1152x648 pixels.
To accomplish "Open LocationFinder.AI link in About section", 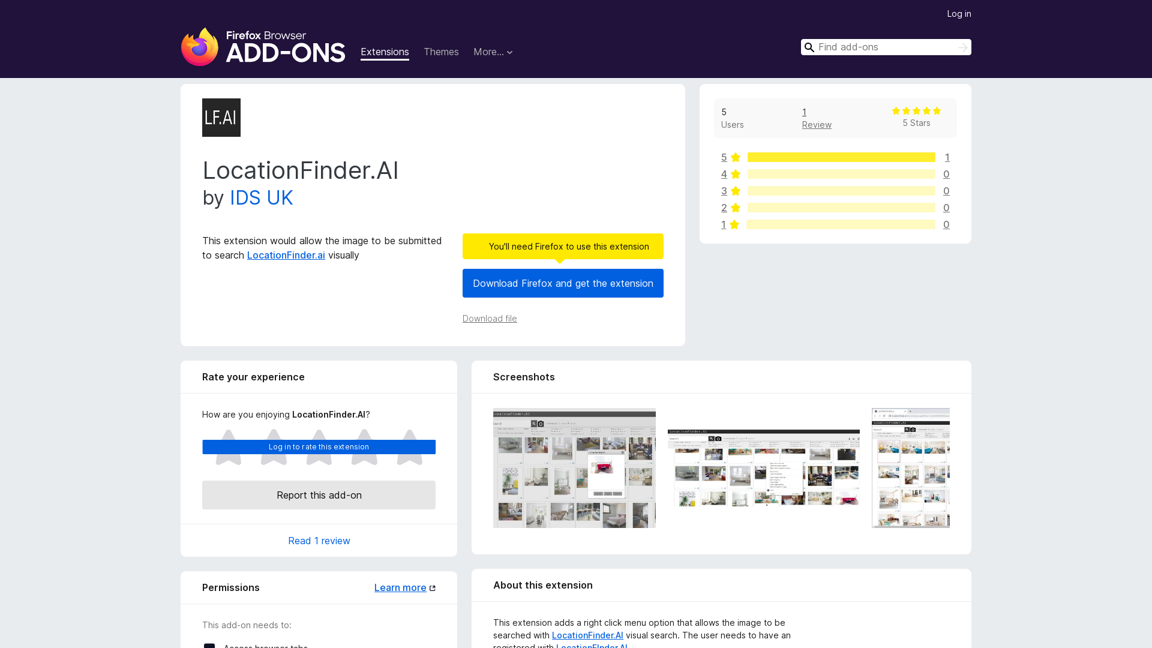I will click(x=587, y=635).
